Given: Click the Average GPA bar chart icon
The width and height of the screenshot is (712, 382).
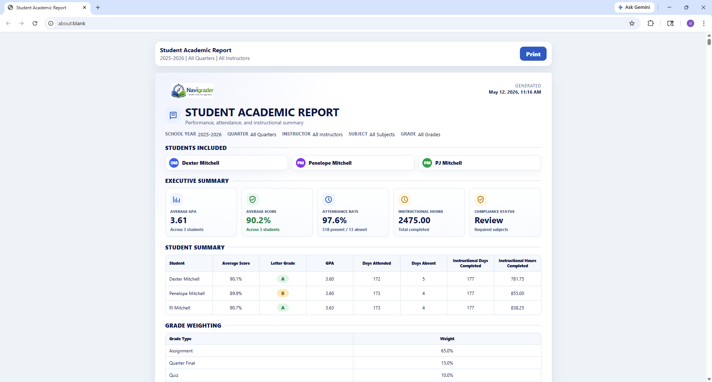Looking at the screenshot, I should (177, 200).
